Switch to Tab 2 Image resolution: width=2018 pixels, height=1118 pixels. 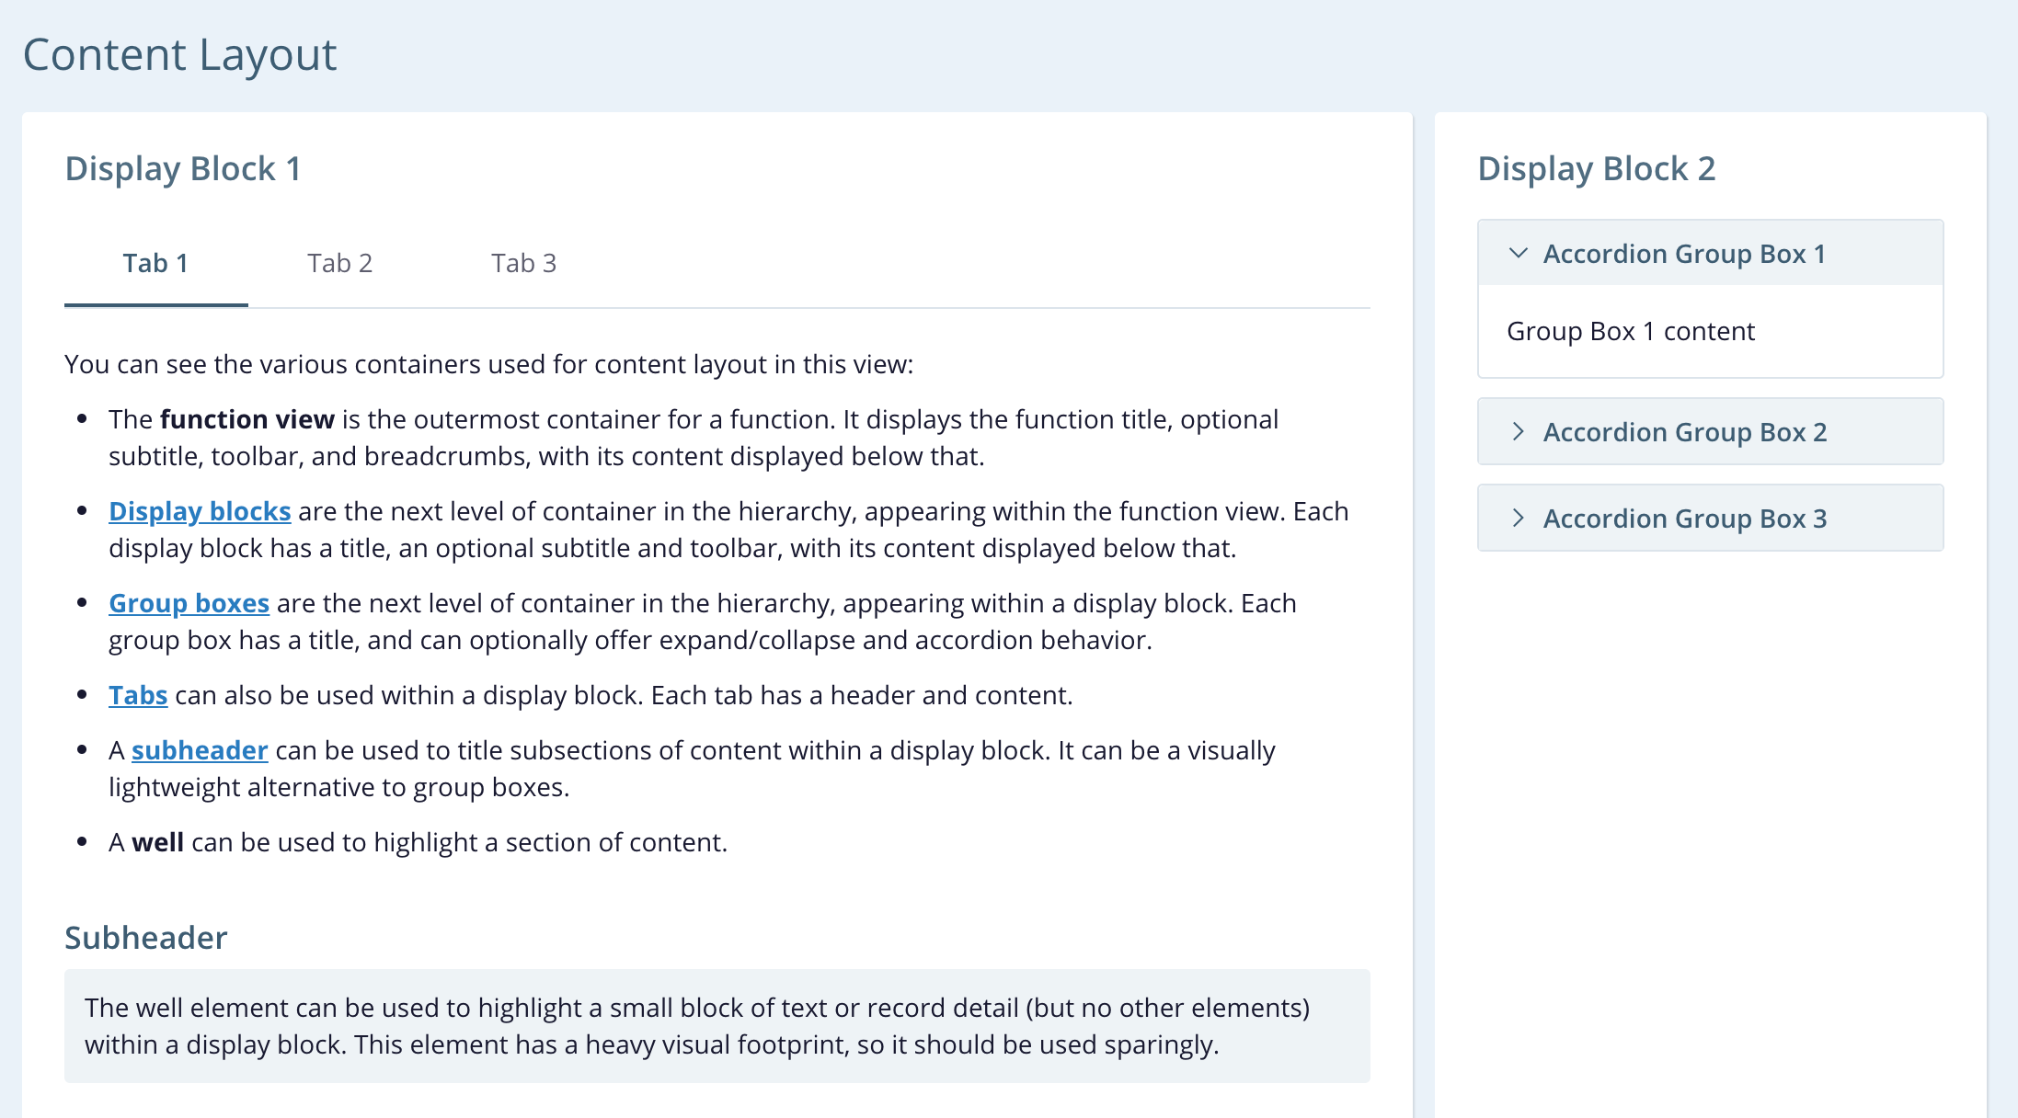coord(339,264)
